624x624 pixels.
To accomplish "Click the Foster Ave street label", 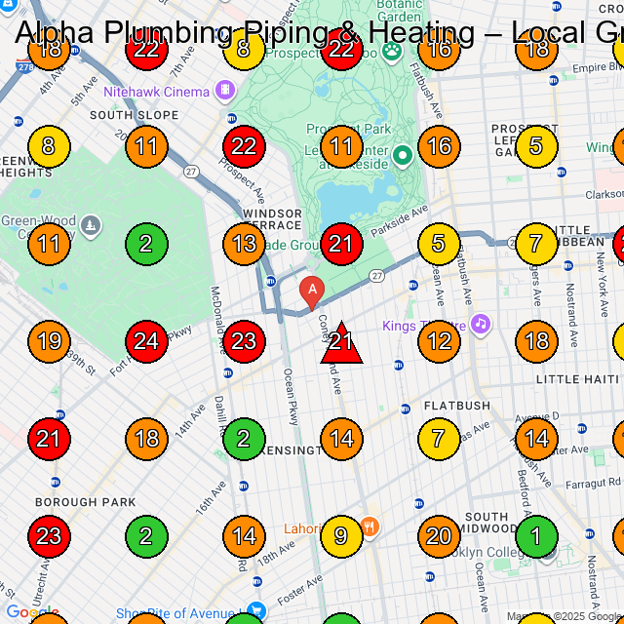I will coord(299,590).
